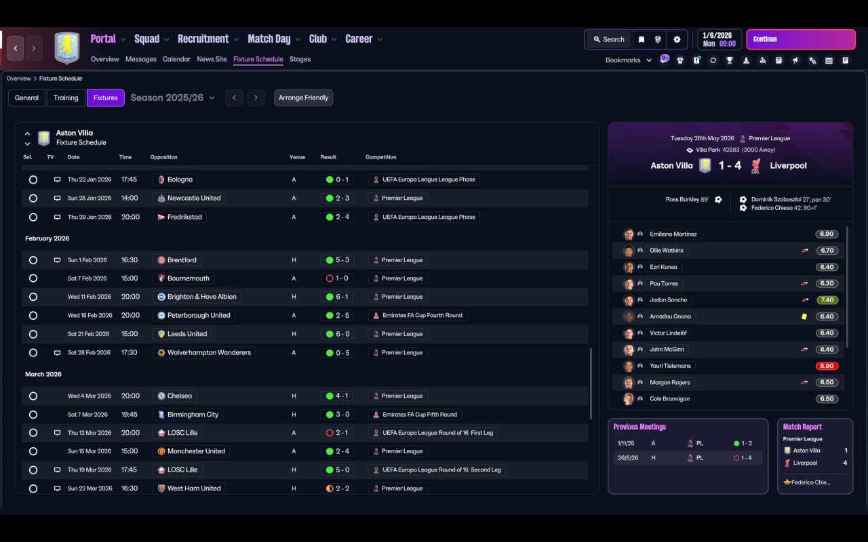868x542 pixels.
Task: Switch to the Calendar sub-tab
Action: coord(176,60)
